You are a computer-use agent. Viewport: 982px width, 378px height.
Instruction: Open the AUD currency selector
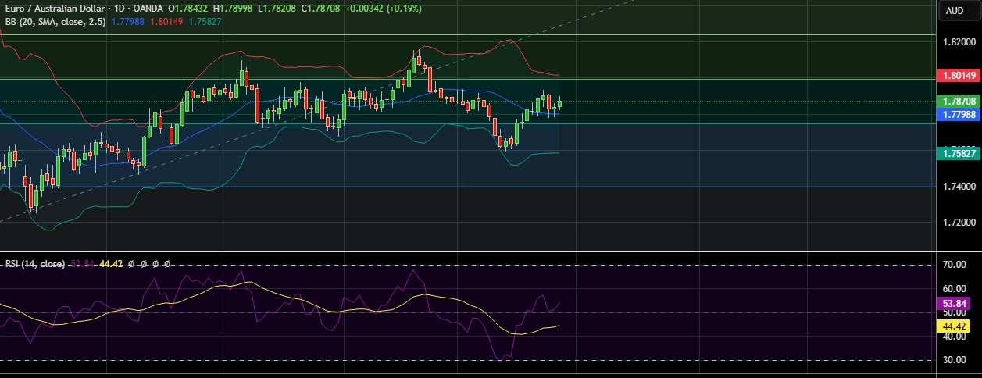coord(954,10)
